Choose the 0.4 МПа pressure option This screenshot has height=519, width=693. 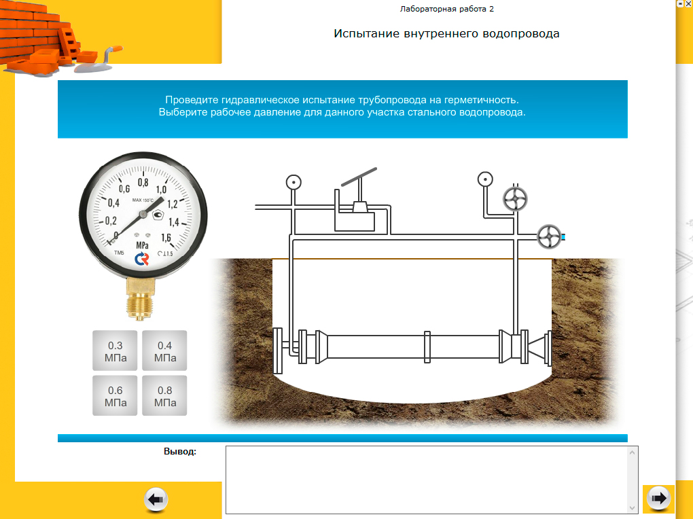click(164, 351)
